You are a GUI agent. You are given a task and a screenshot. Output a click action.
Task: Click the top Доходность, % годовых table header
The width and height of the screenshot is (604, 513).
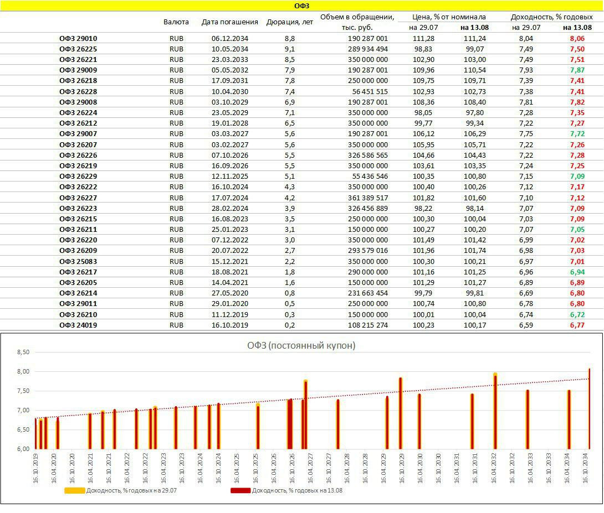551,17
